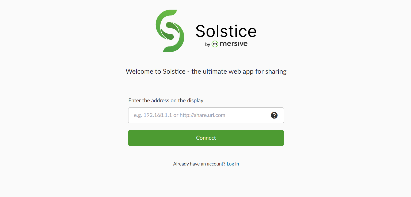Show address help tooltip icon in field
Viewport: 411px width, 197px height.
274,115
